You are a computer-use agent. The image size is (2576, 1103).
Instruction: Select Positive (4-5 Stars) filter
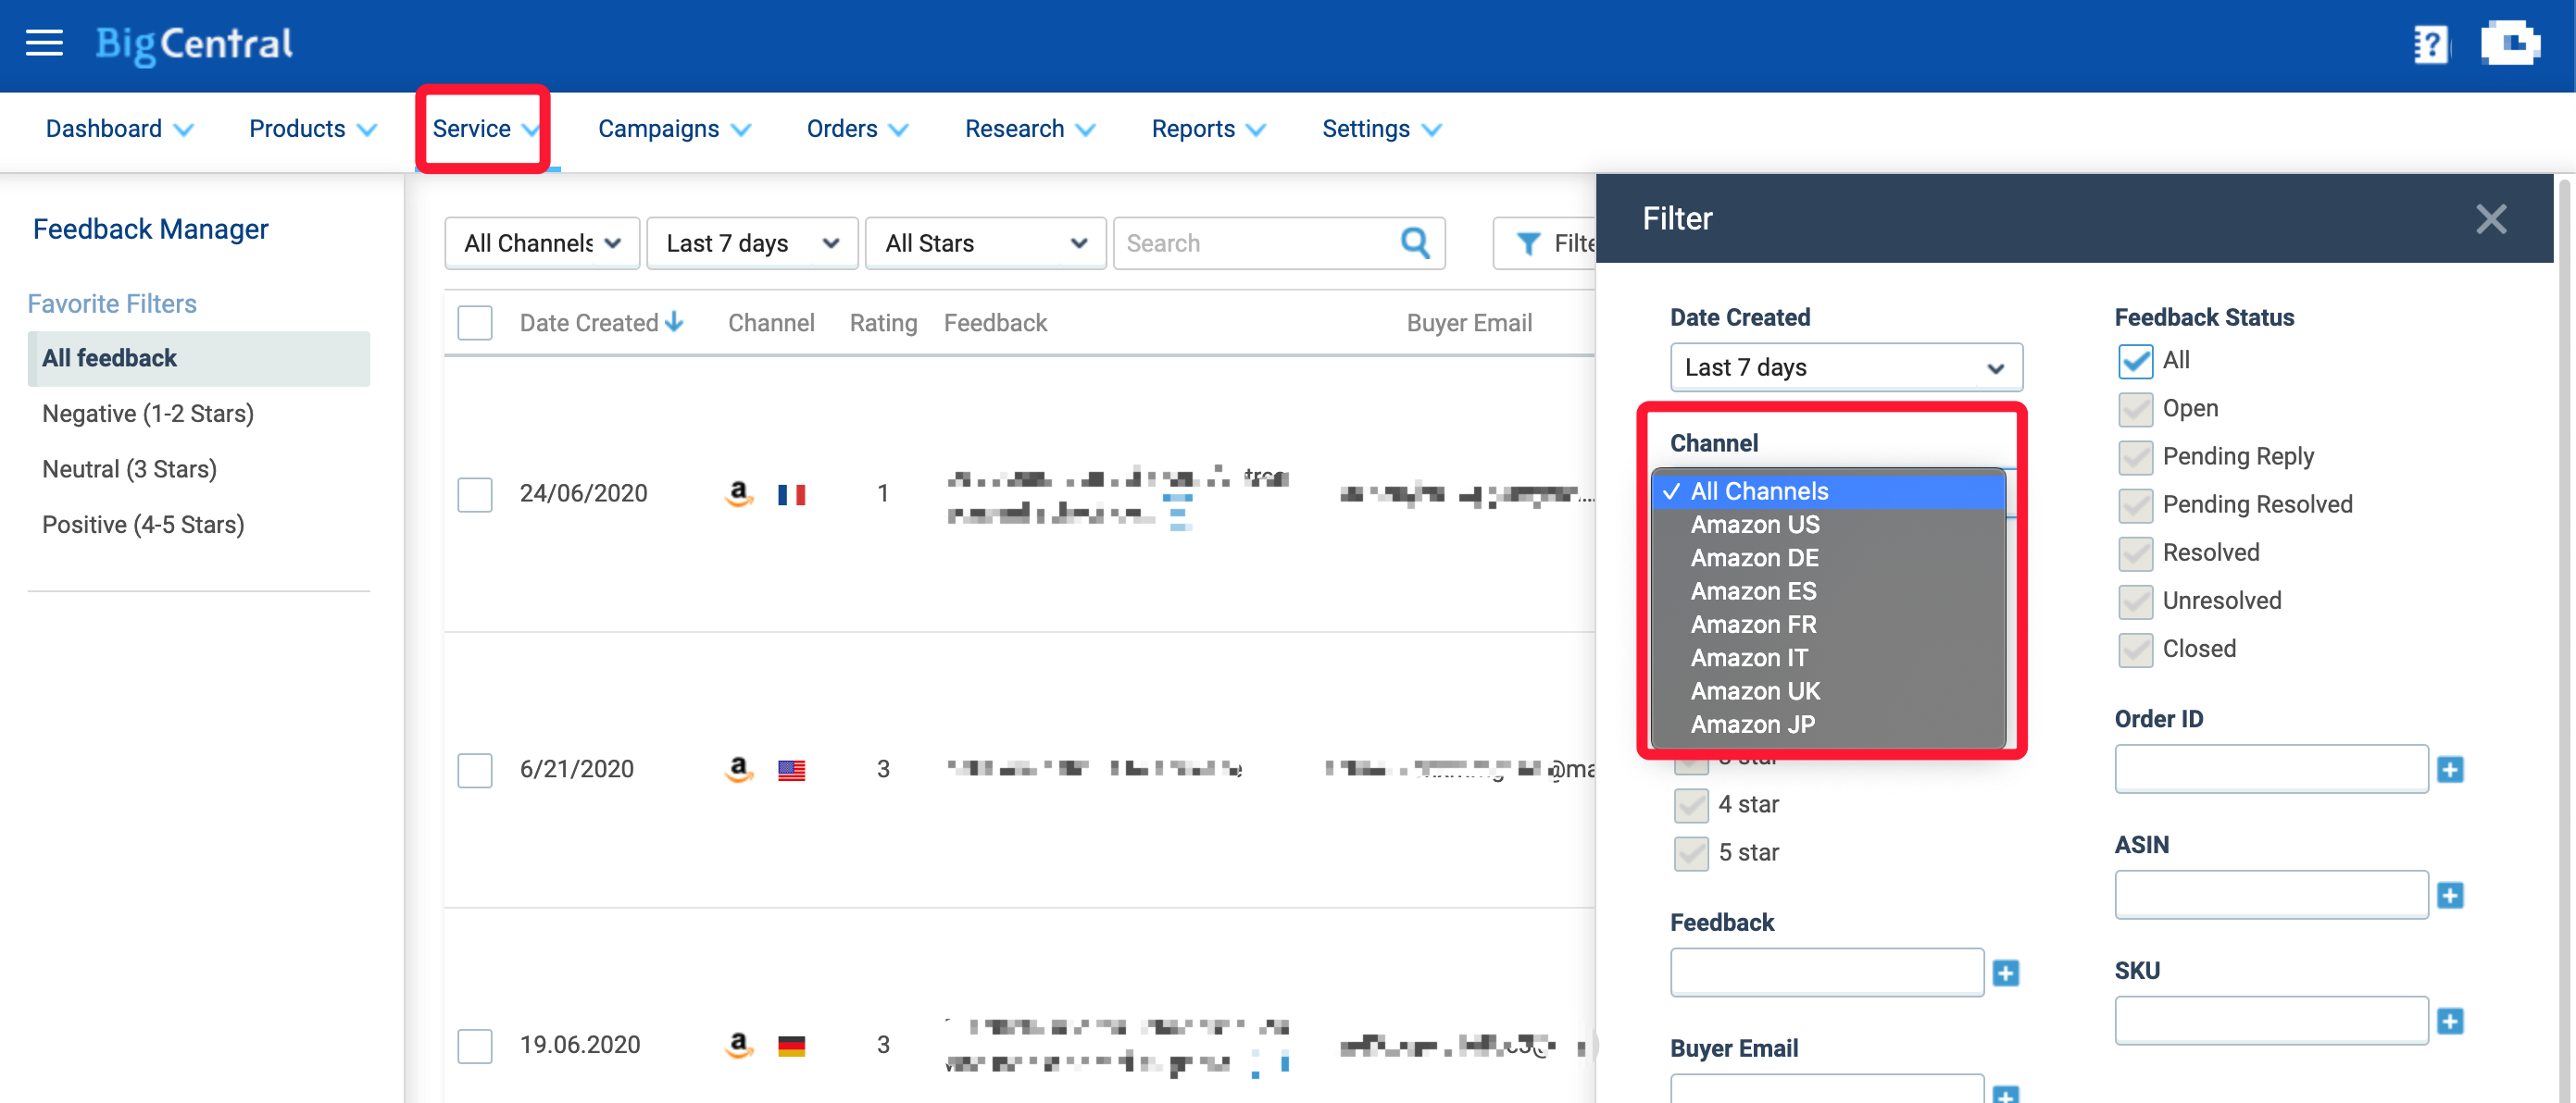pos(143,525)
